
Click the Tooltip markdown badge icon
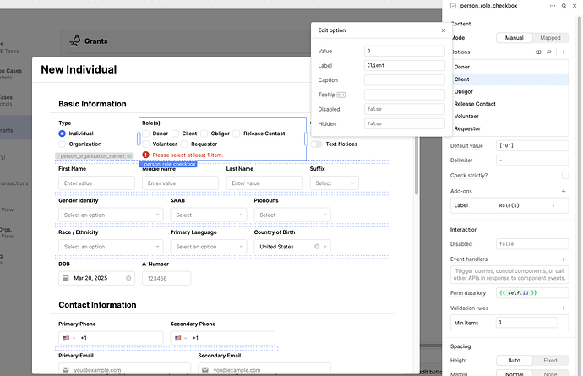click(341, 95)
